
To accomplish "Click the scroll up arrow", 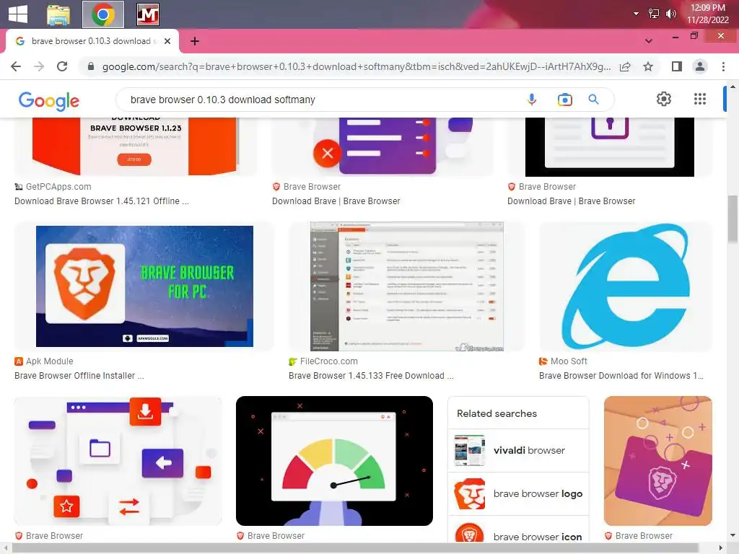I will (733, 87).
